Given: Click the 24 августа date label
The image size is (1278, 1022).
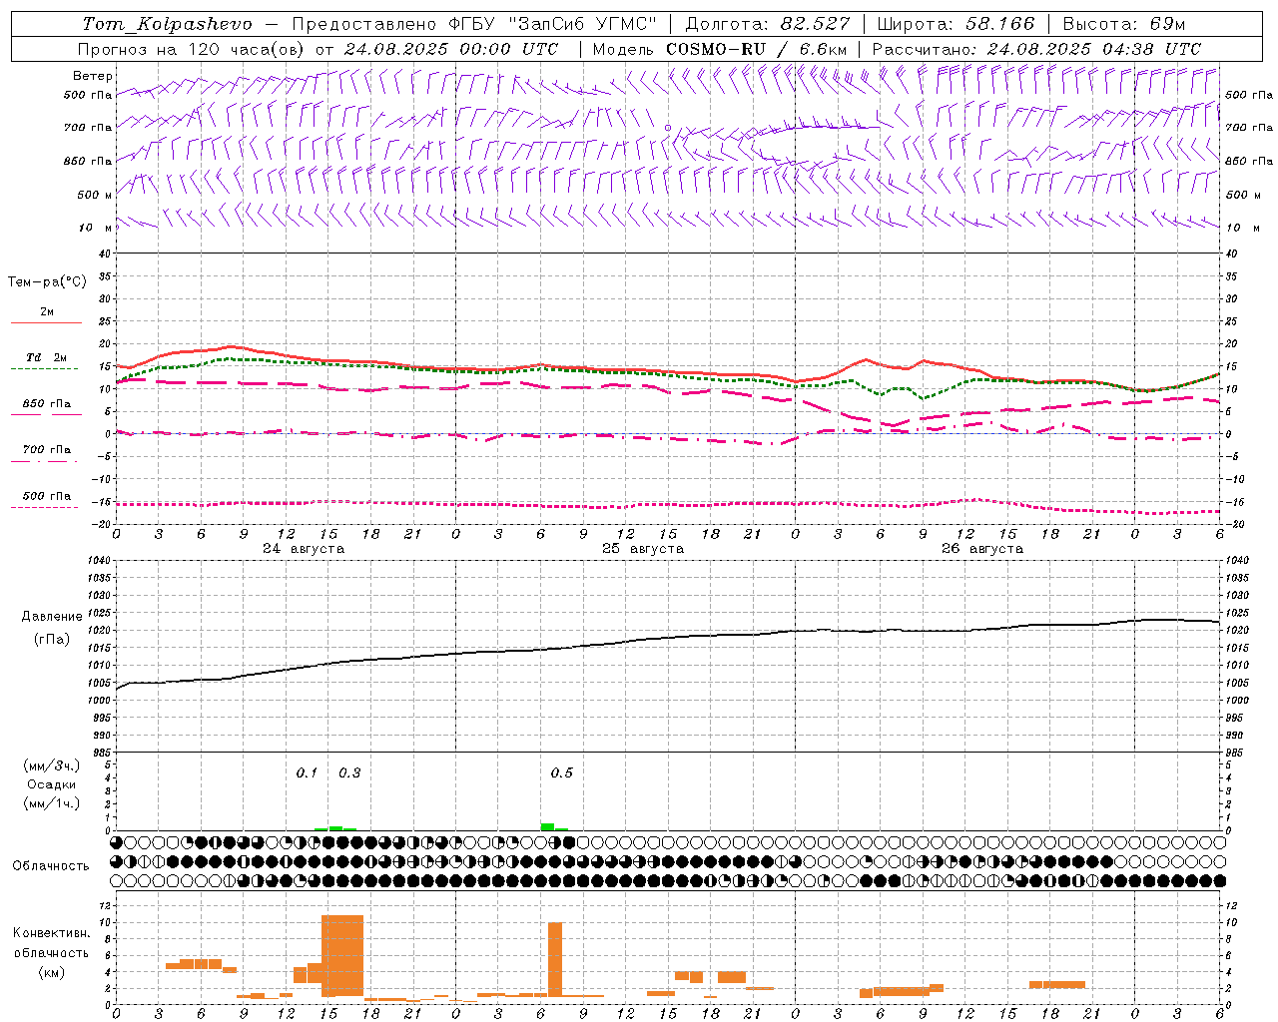Looking at the screenshot, I should click(304, 549).
